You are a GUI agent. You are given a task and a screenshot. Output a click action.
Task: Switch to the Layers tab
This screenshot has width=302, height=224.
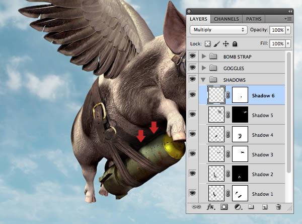coord(198,19)
